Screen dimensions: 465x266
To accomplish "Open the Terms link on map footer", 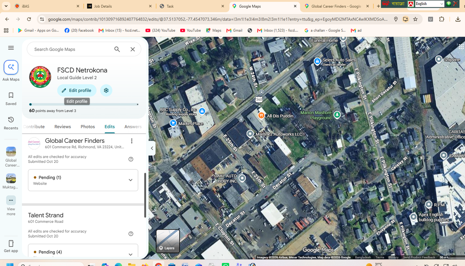I will click(380, 257).
